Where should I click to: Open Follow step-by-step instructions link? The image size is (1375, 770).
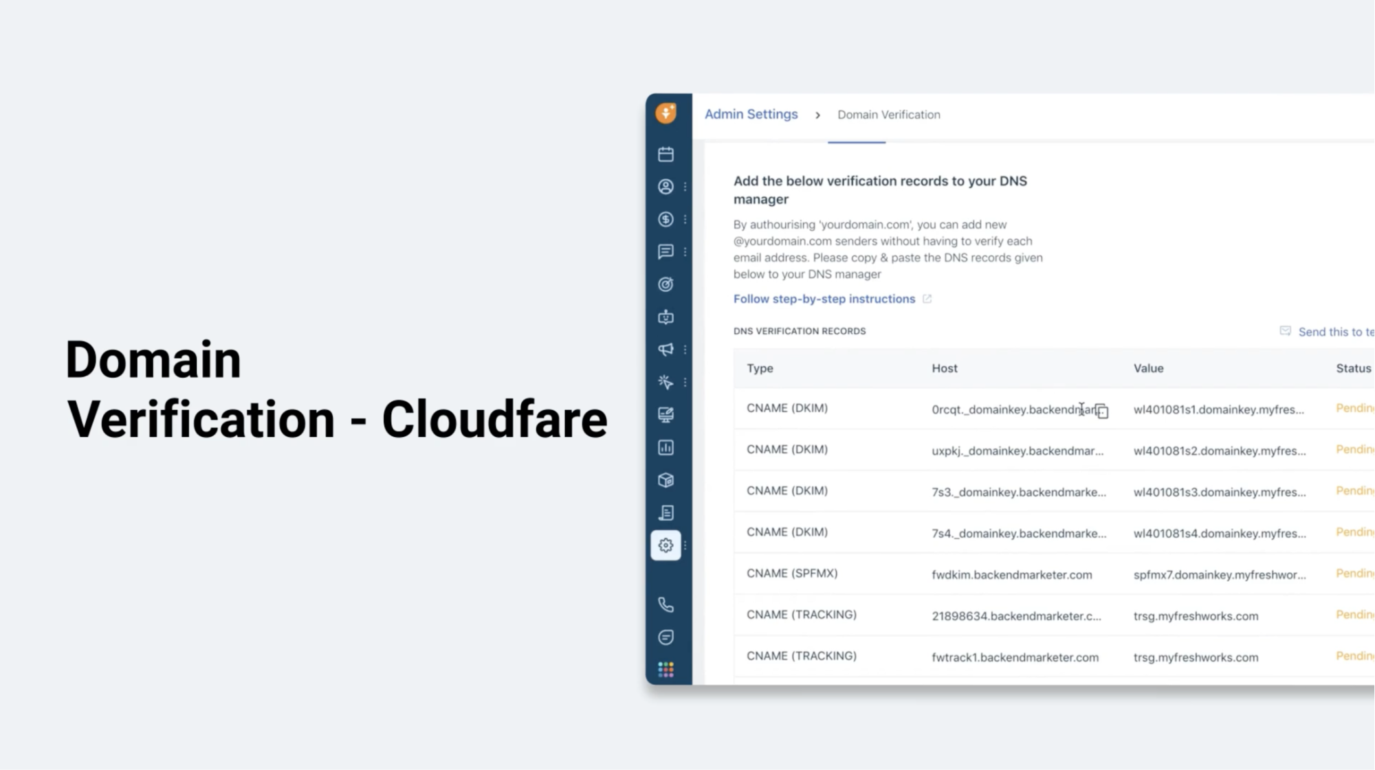[824, 299]
